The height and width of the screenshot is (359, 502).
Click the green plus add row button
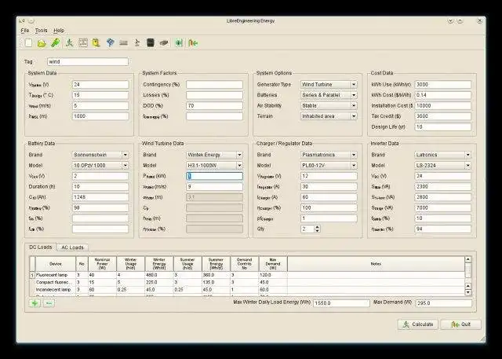coord(35,303)
